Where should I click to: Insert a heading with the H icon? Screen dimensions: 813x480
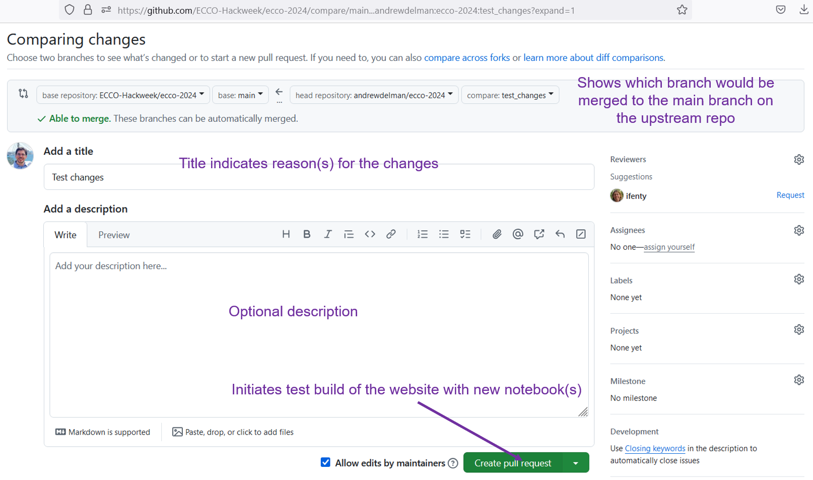[286, 234]
